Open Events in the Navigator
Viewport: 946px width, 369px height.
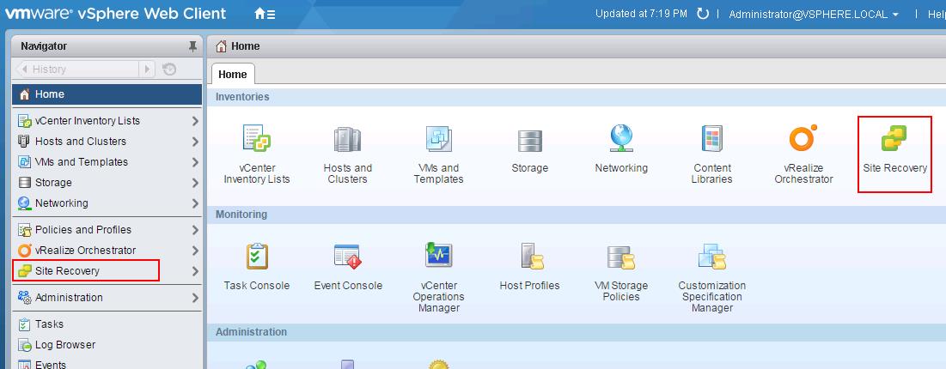(107, 363)
